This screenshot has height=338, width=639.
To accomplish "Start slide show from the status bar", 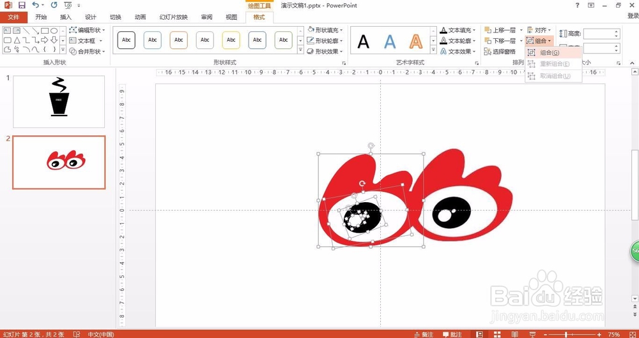I will (532, 334).
